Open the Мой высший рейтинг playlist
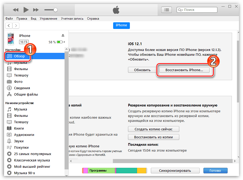The image size is (243, 180). tap(35, 166)
